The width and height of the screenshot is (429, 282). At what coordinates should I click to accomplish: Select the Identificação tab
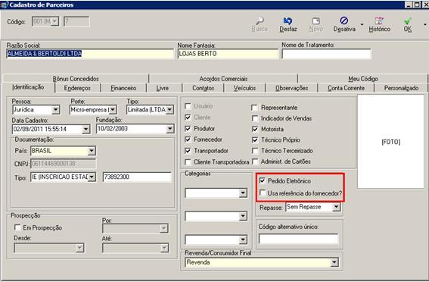click(x=28, y=87)
